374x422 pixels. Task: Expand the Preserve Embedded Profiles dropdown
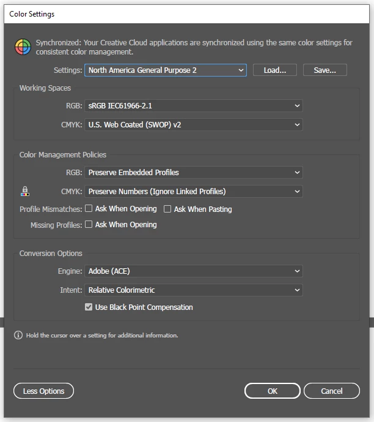click(x=194, y=173)
